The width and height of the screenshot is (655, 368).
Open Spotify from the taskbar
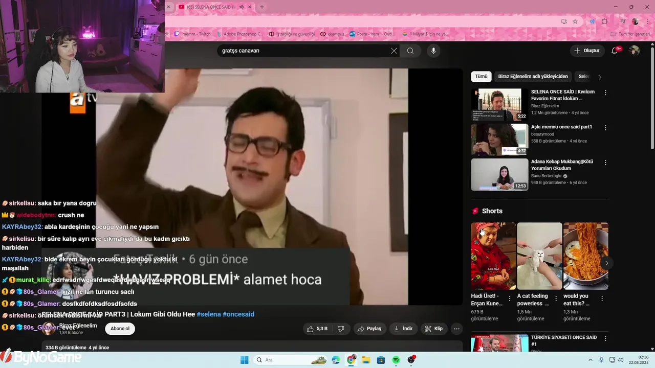point(396,360)
